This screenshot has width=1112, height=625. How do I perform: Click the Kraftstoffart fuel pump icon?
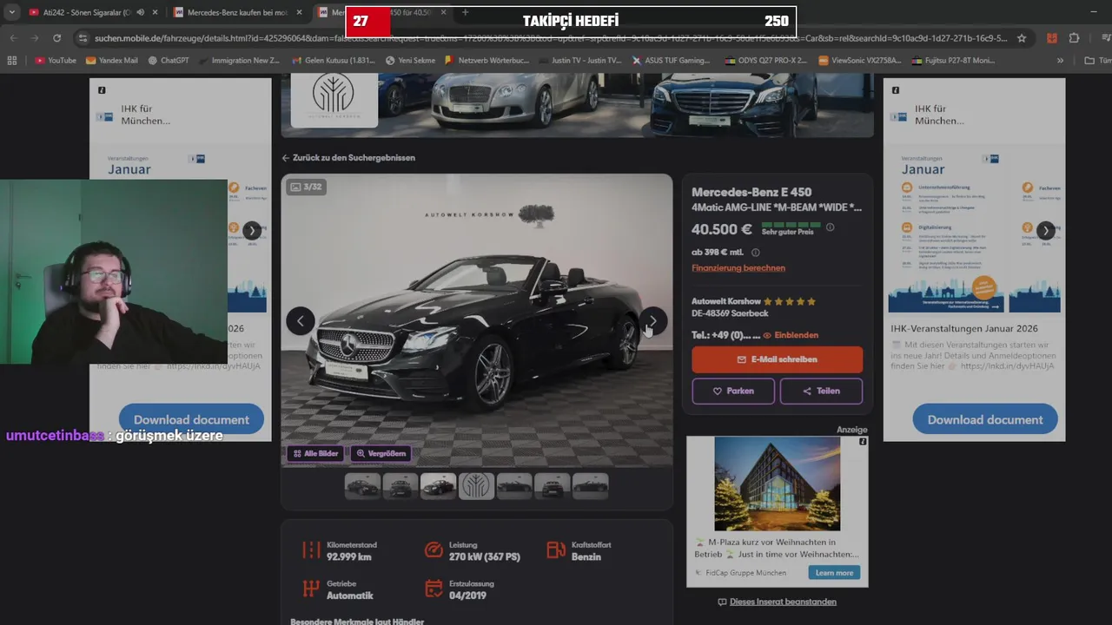point(556,550)
